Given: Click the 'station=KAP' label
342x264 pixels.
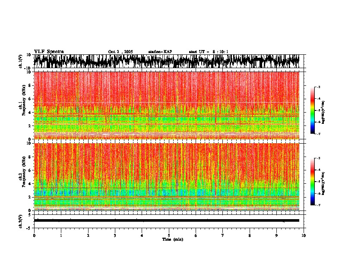Looking at the screenshot, I should pyautogui.click(x=160, y=52).
